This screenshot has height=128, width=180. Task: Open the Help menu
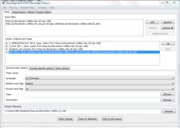click(52, 8)
